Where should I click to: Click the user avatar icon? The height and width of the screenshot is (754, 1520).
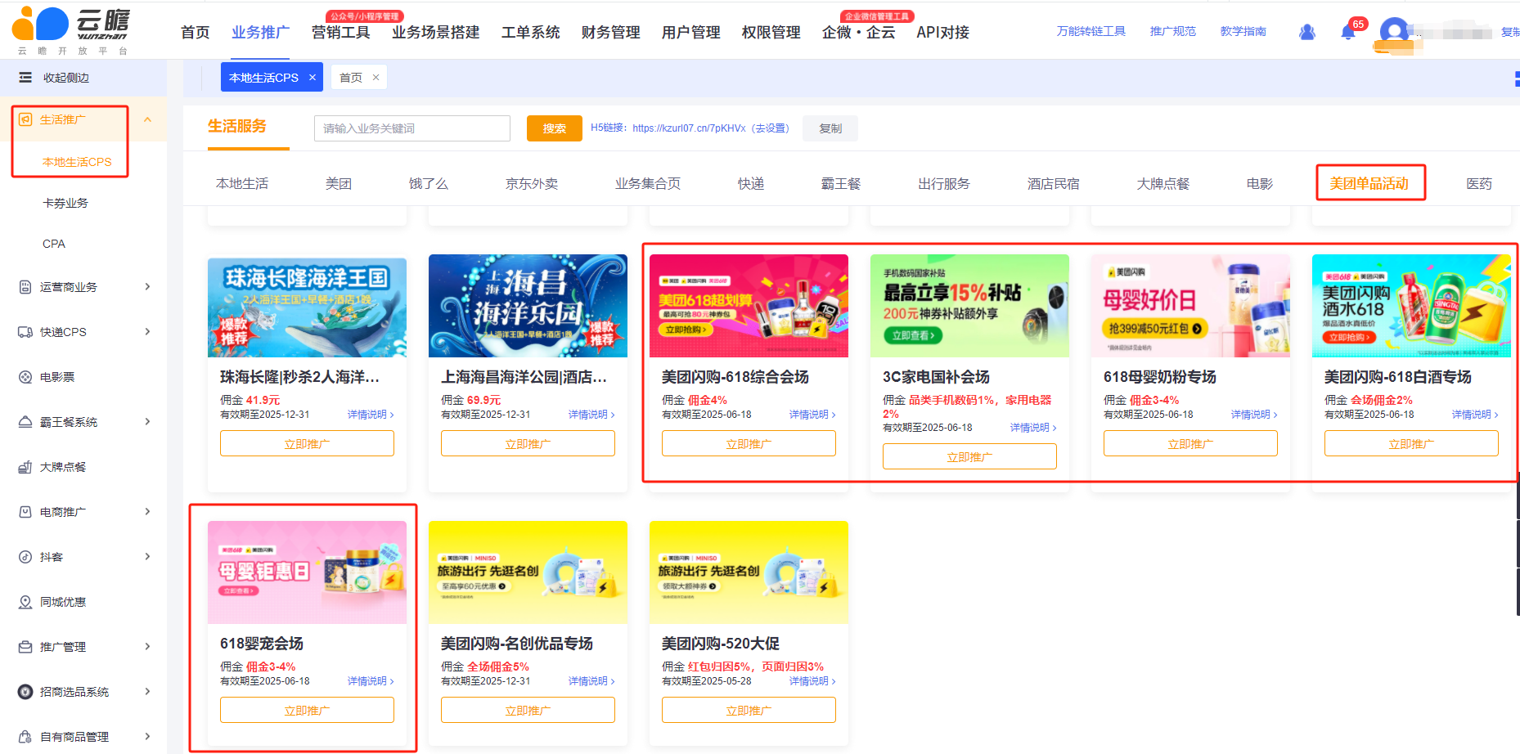[1394, 32]
